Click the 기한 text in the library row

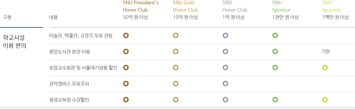pyautogui.click(x=326, y=51)
